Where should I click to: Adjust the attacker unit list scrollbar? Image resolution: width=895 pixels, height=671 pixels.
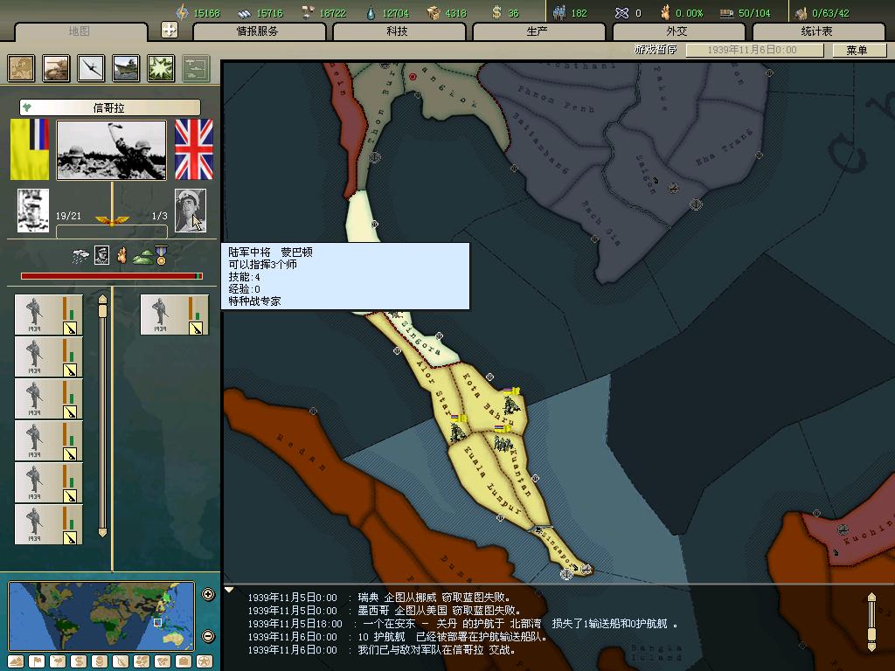(103, 415)
